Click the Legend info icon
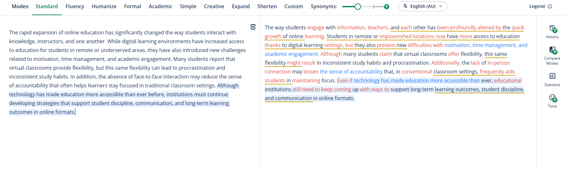The image size is (566, 169). 550,6
